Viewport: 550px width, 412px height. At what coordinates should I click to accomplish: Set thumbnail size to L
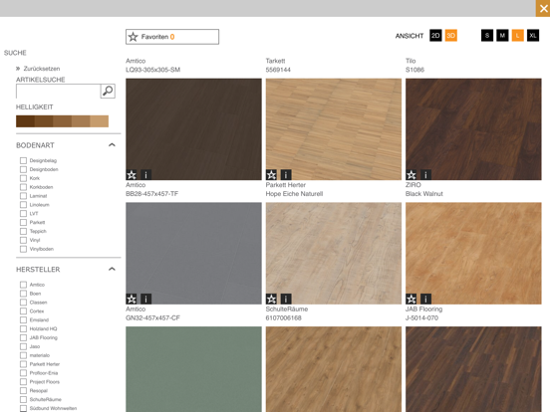point(518,36)
